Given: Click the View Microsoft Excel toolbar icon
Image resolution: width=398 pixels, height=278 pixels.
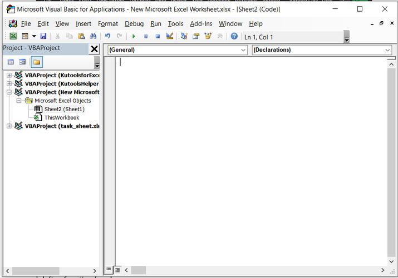Looking at the screenshot, I should pyautogui.click(x=13, y=36).
